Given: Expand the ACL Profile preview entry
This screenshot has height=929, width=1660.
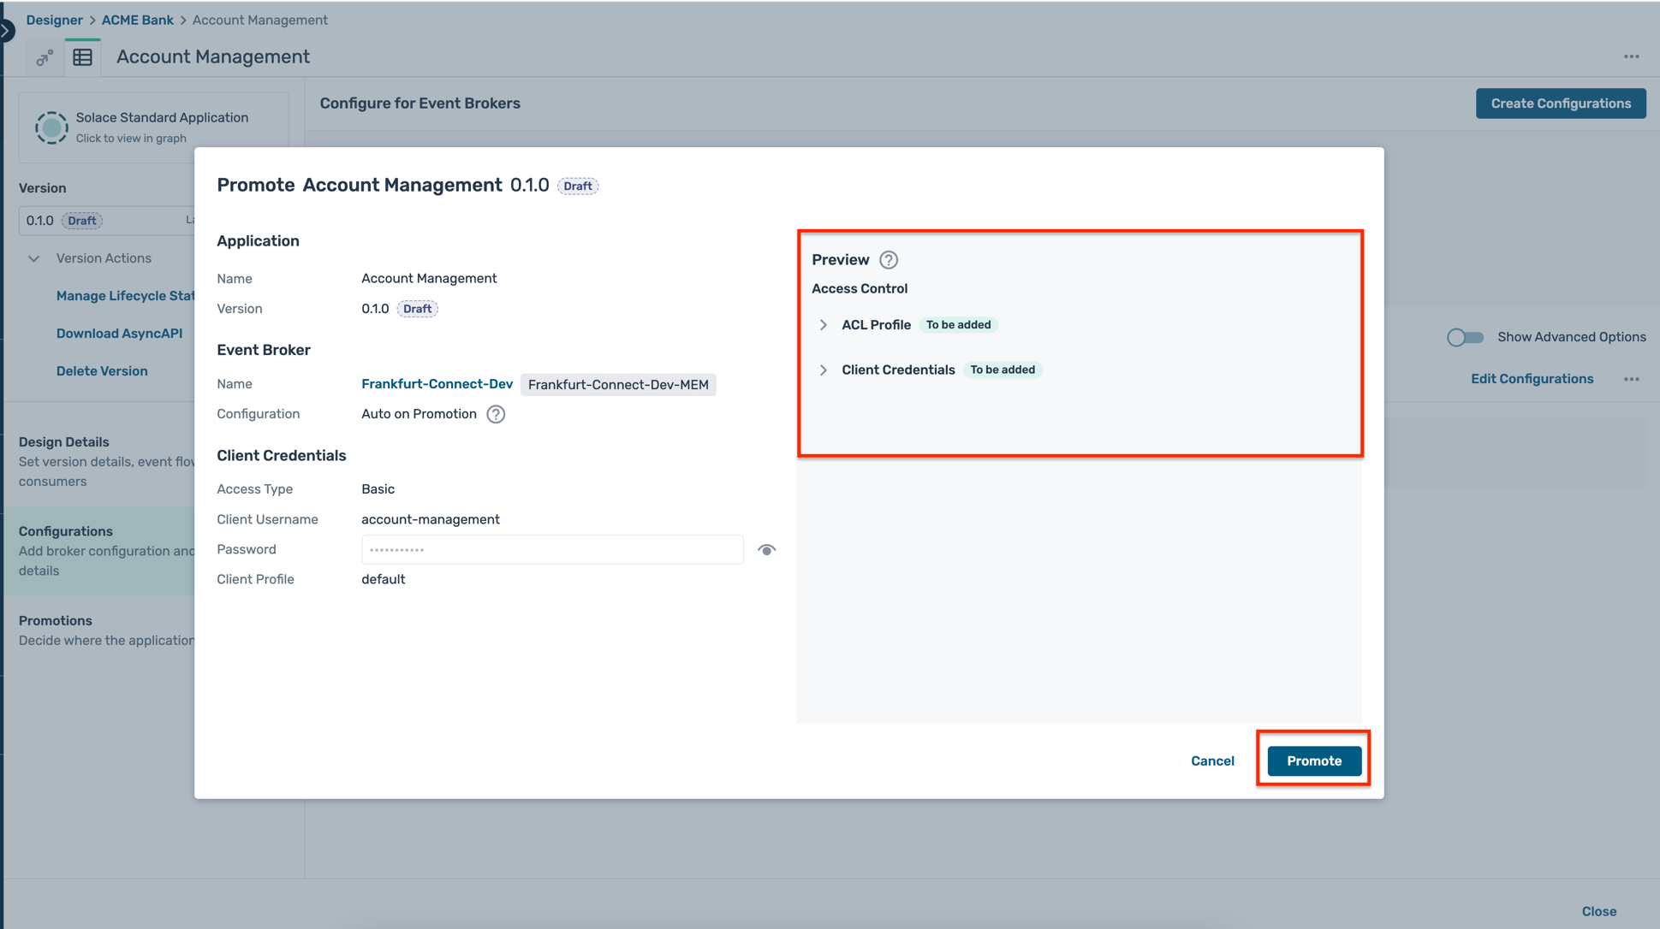Looking at the screenshot, I should pyautogui.click(x=824, y=325).
